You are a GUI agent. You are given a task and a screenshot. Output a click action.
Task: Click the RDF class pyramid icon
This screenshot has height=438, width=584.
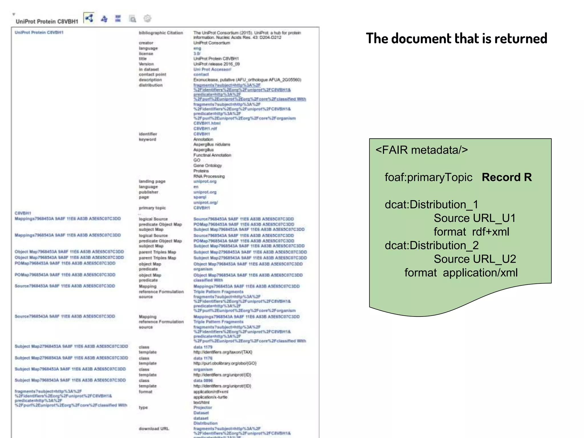[104, 19]
